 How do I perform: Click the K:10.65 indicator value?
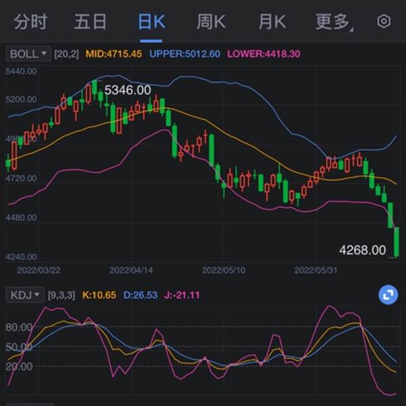pyautogui.click(x=99, y=295)
